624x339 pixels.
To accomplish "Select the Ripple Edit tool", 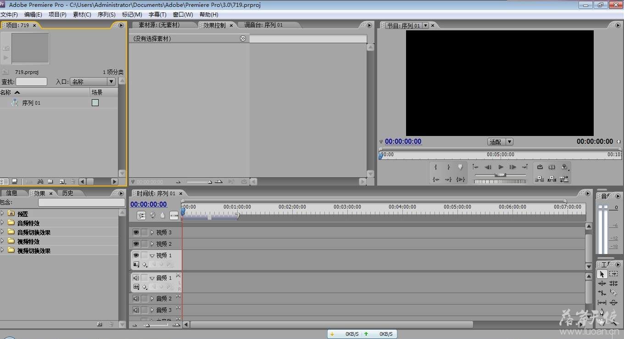I will point(602,283).
